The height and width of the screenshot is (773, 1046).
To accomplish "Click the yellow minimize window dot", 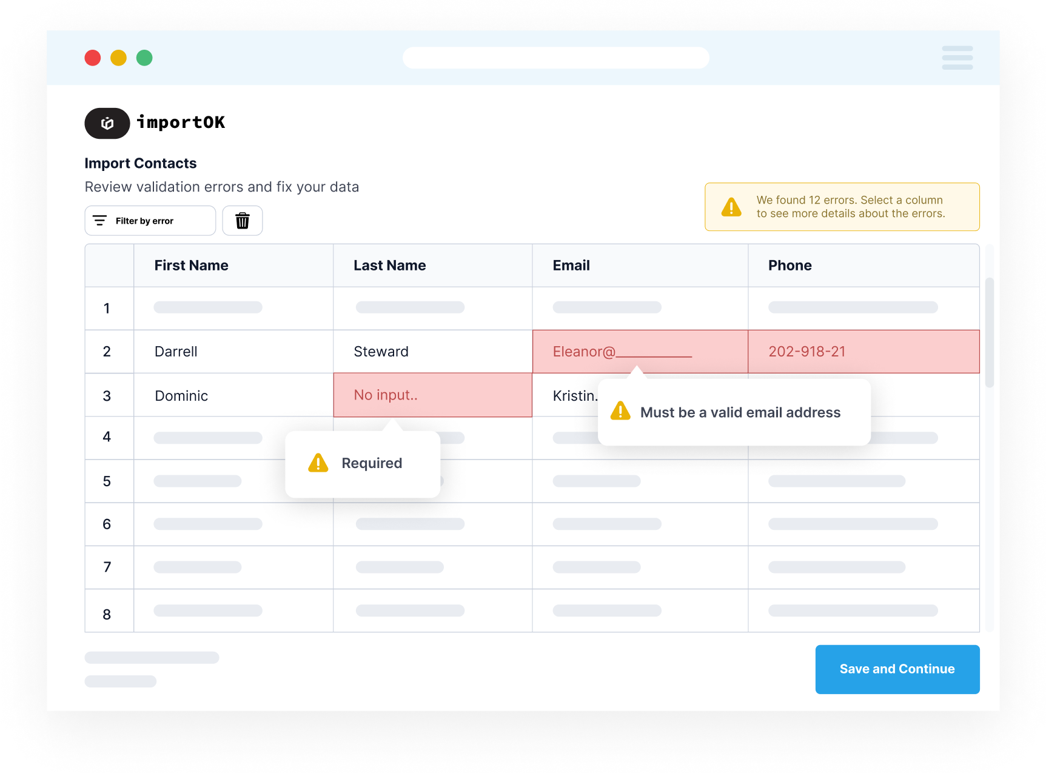I will click(118, 58).
